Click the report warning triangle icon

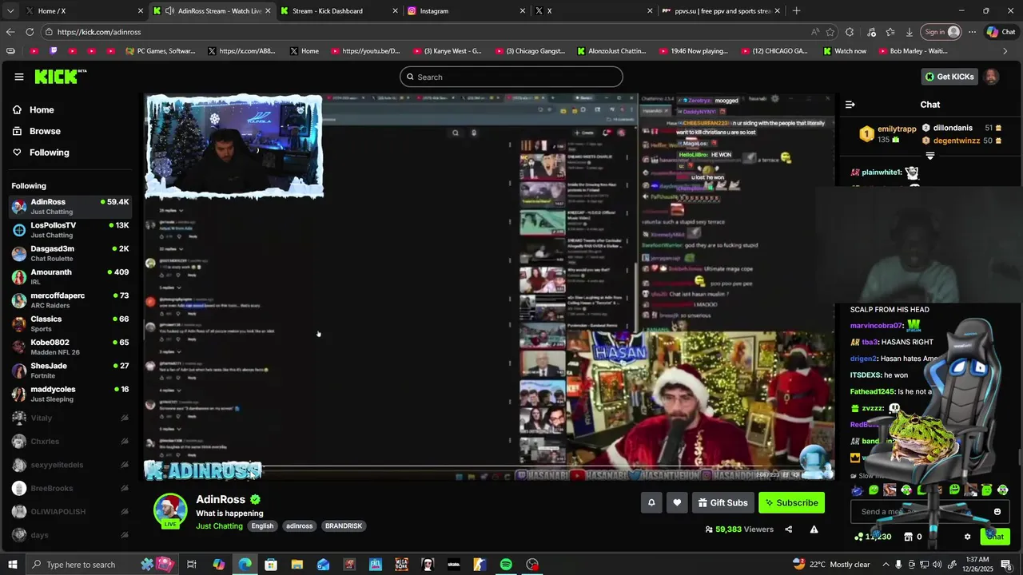pyautogui.click(x=814, y=529)
